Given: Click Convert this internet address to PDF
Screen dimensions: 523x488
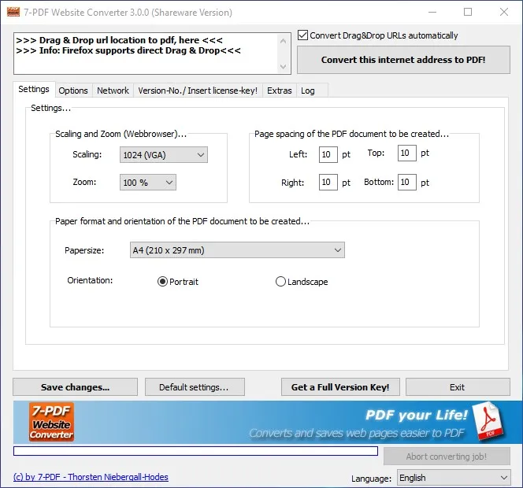Looking at the screenshot, I should click(x=403, y=60).
